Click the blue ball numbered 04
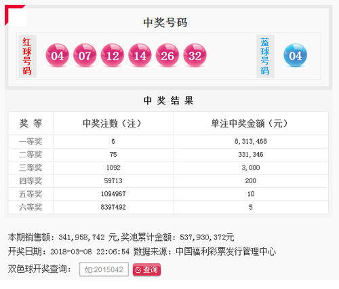The image size is (339, 289). click(x=296, y=56)
